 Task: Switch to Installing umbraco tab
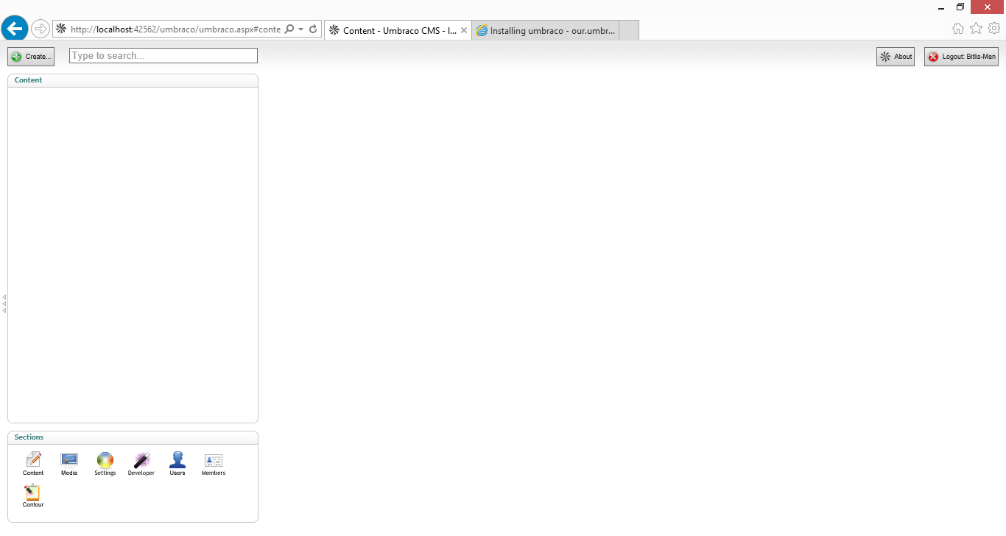(x=545, y=30)
